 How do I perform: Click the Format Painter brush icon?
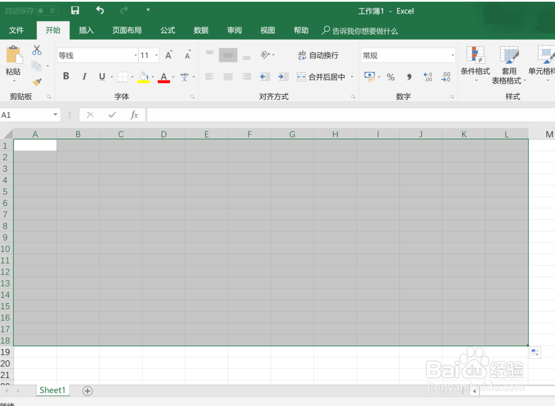37,82
